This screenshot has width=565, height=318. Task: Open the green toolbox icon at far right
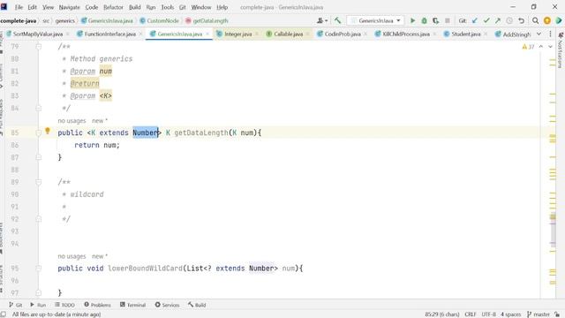coord(559,21)
